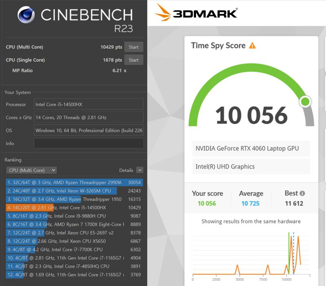Click the warning triangle beside Time Spy Score
326x286 pixels.
(252, 45)
